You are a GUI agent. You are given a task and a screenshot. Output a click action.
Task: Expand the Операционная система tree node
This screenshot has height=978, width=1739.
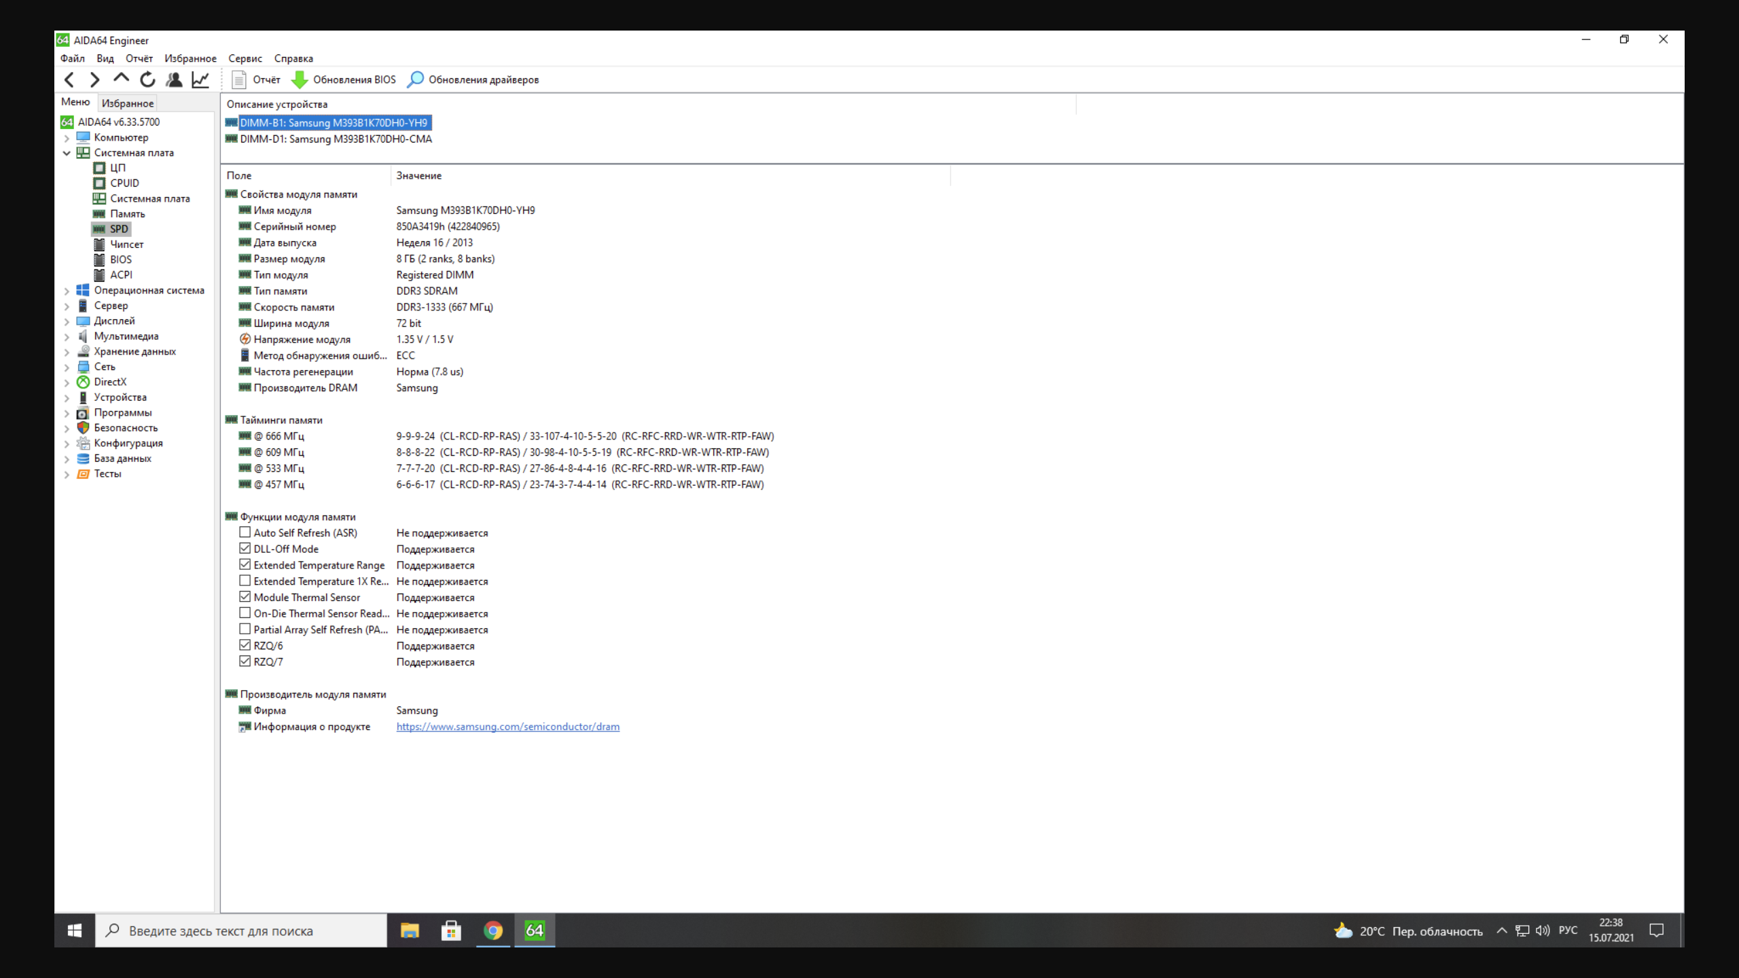(67, 291)
